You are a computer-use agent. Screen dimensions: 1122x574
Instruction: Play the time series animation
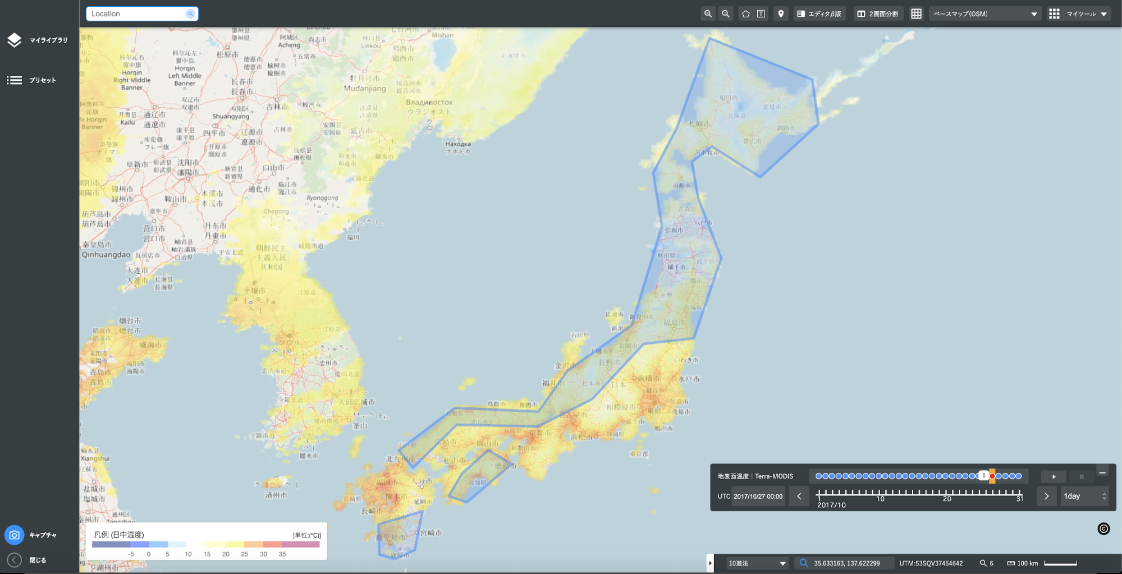click(x=1054, y=476)
